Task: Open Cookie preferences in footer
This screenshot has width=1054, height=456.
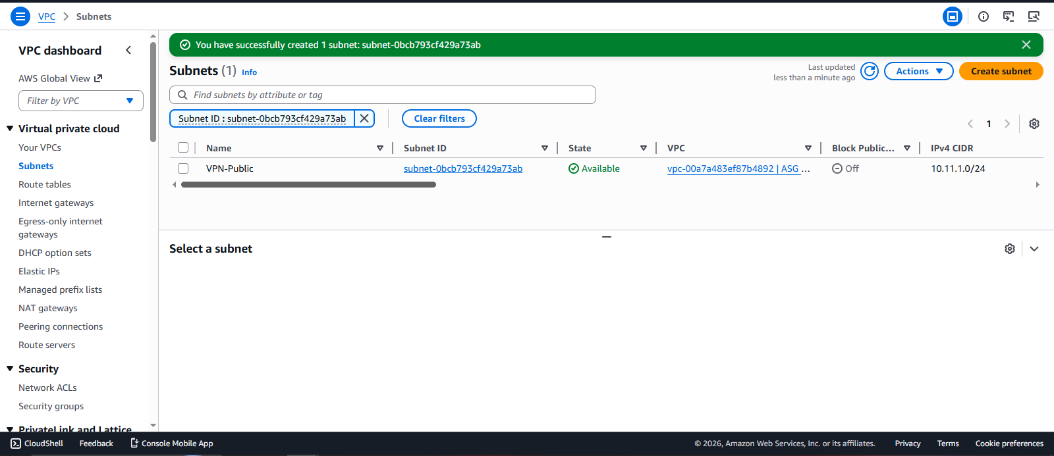Action: pyautogui.click(x=1009, y=443)
